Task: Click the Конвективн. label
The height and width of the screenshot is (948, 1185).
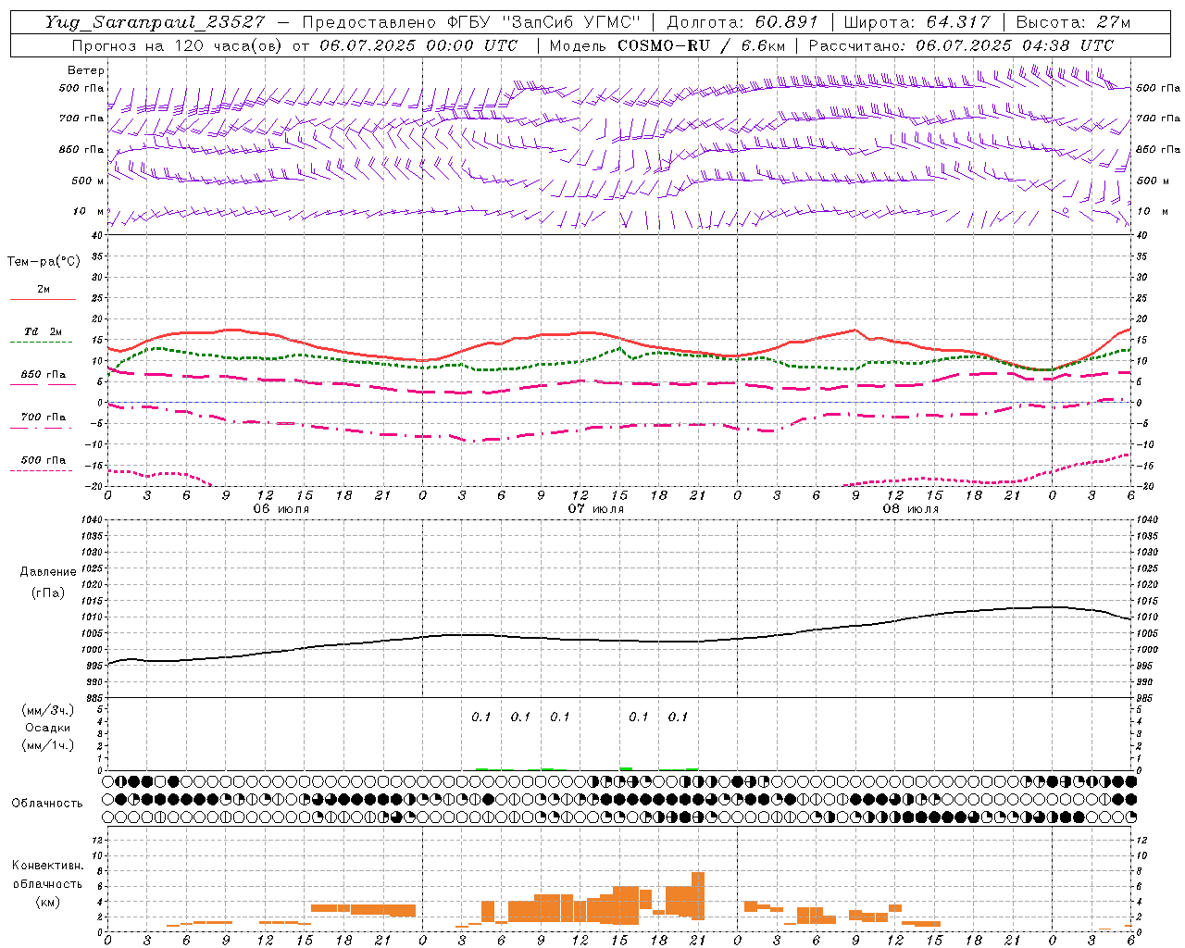Action: point(47,866)
